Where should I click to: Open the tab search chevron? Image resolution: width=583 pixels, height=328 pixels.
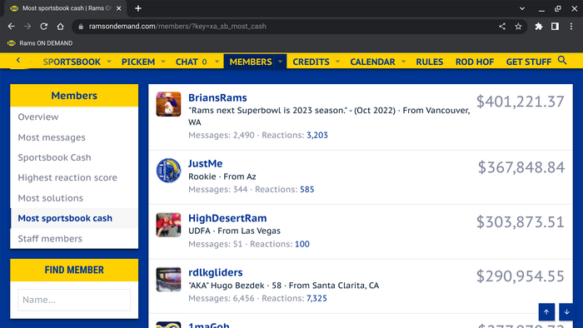point(522,8)
